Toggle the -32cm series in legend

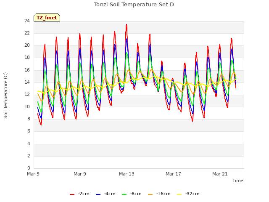[x=188, y=194]
